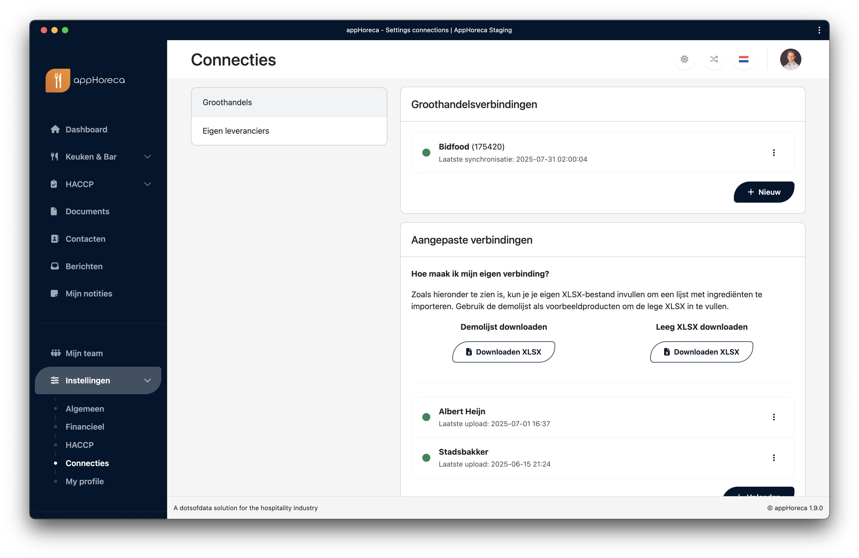Expand the HACCP menu chevron
Viewport: 859px width, 558px height.
(x=147, y=184)
